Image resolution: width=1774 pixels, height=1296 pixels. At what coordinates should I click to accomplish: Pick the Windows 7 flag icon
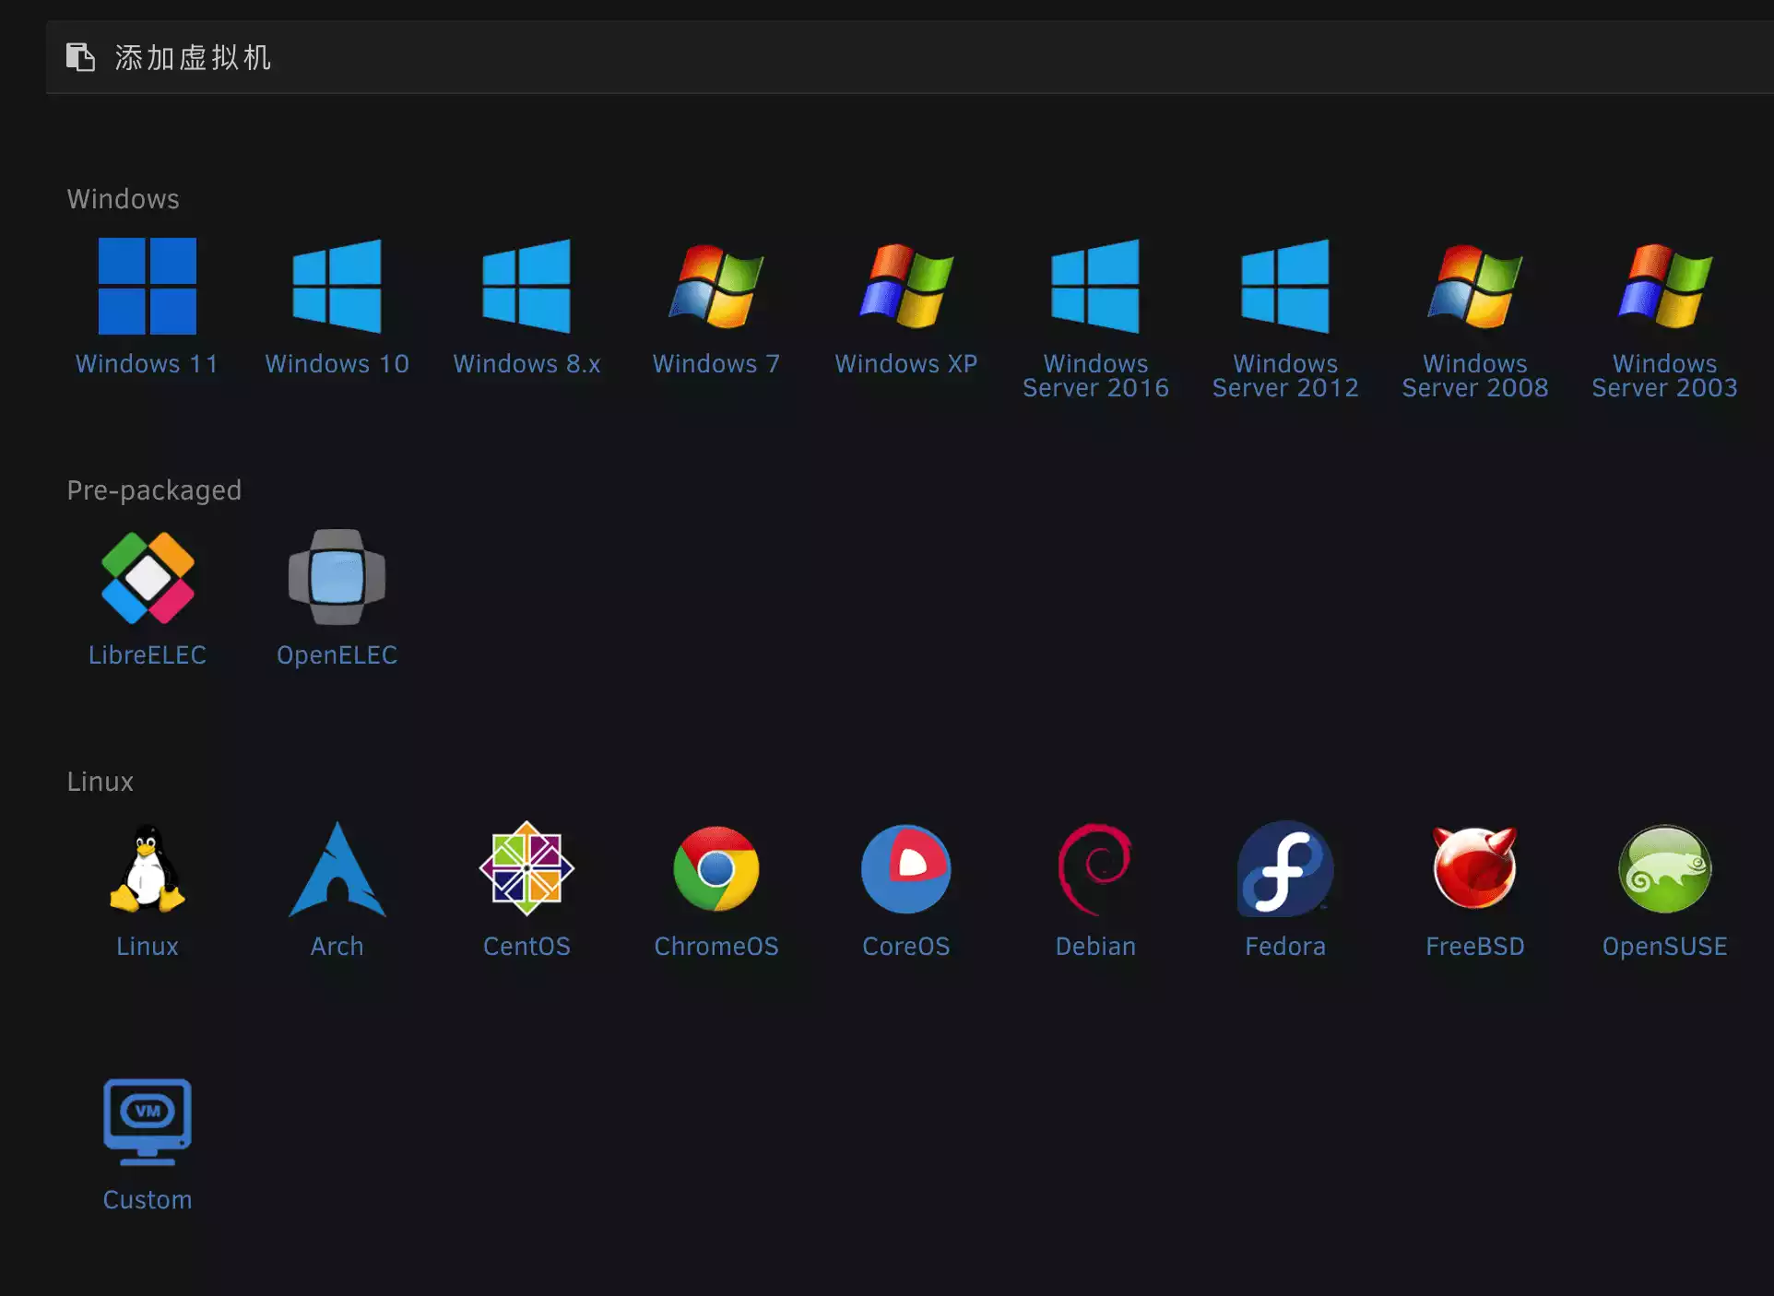coord(716,286)
